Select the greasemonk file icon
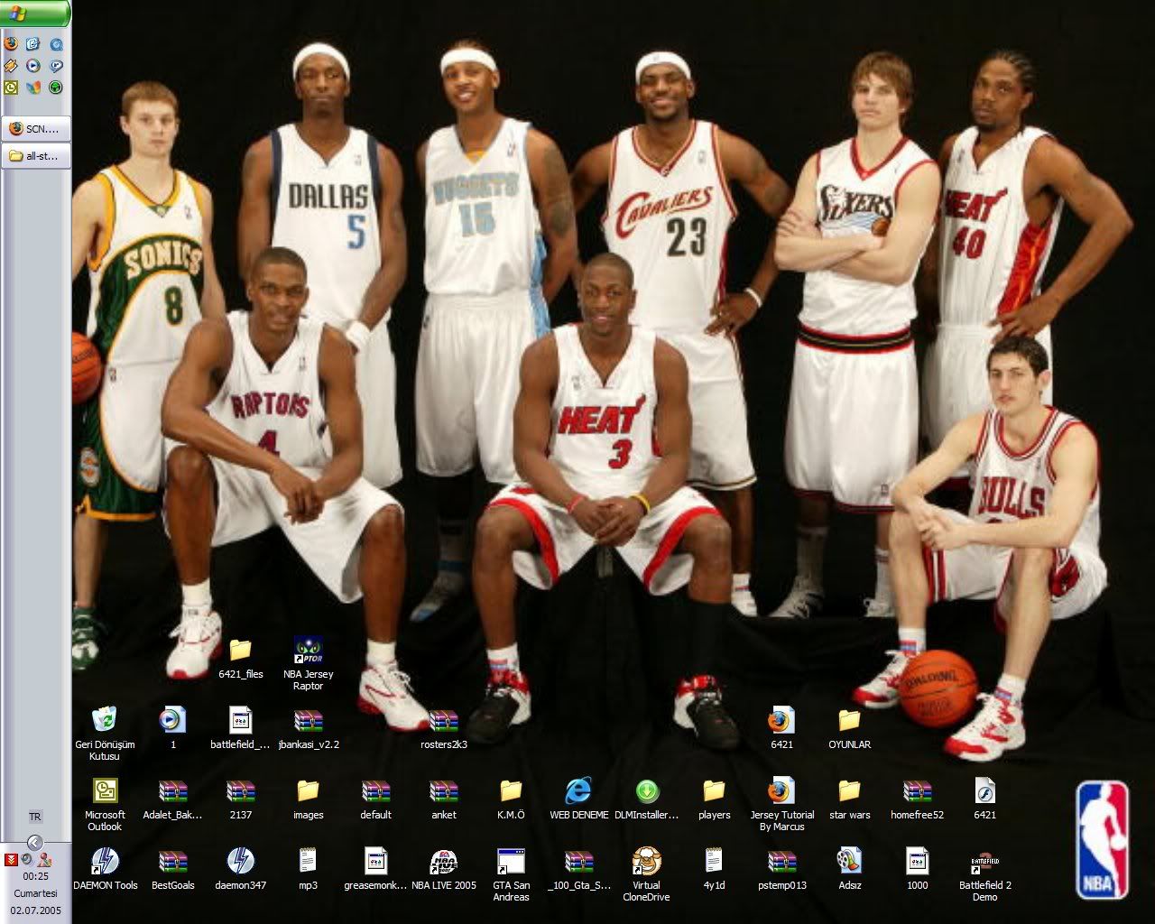This screenshot has width=1155, height=924. click(x=375, y=869)
